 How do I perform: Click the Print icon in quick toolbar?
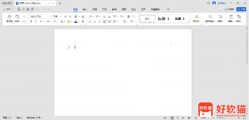[28, 9]
